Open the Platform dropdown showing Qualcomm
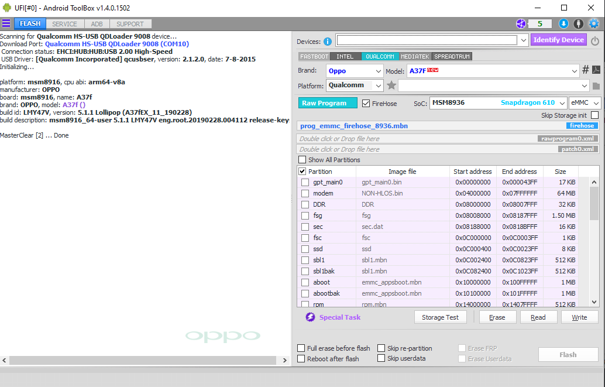This screenshot has height=387, width=605. [x=355, y=85]
